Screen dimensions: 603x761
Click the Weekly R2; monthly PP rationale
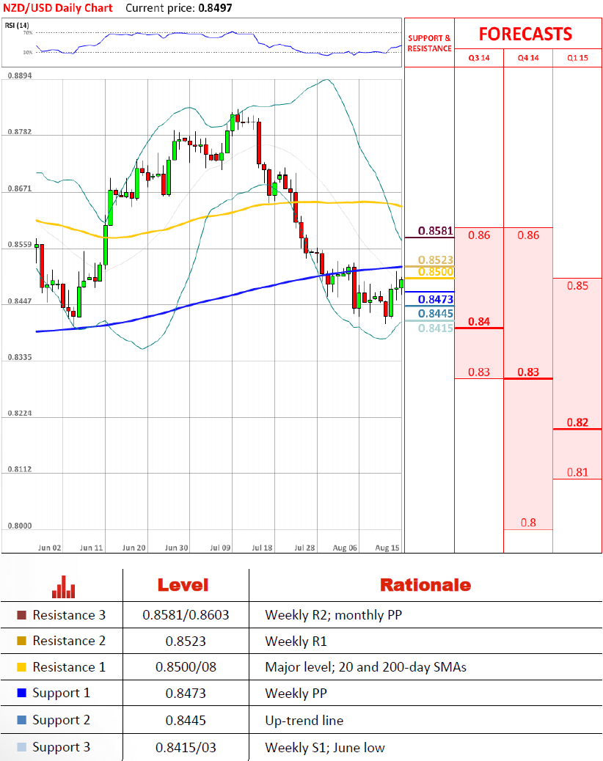coord(334,615)
